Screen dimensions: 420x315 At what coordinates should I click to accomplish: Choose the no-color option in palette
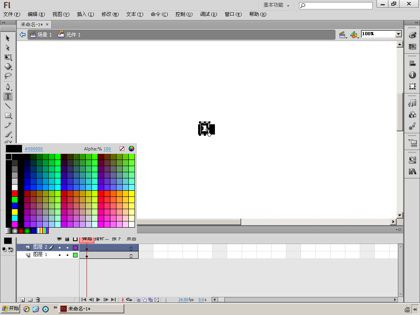(122, 148)
